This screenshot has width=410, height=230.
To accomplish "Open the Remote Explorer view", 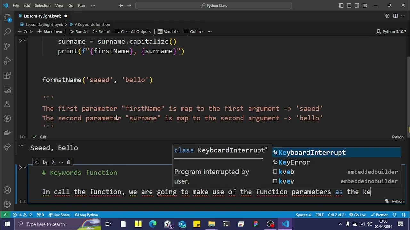I will coord(7,90).
